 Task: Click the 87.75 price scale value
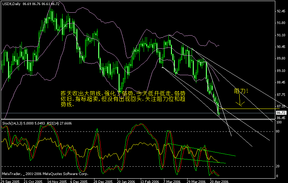[x=281, y=95]
